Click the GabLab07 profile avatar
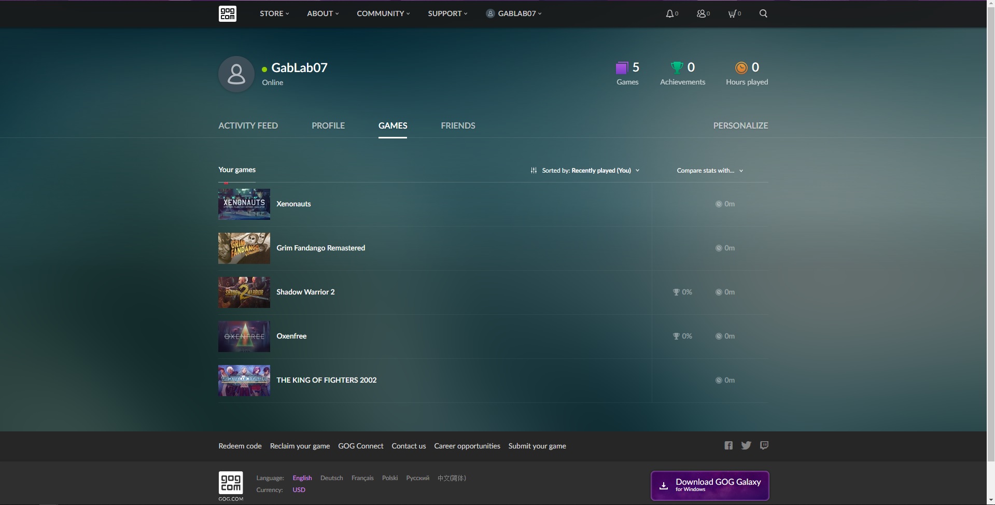The width and height of the screenshot is (995, 505). click(236, 74)
